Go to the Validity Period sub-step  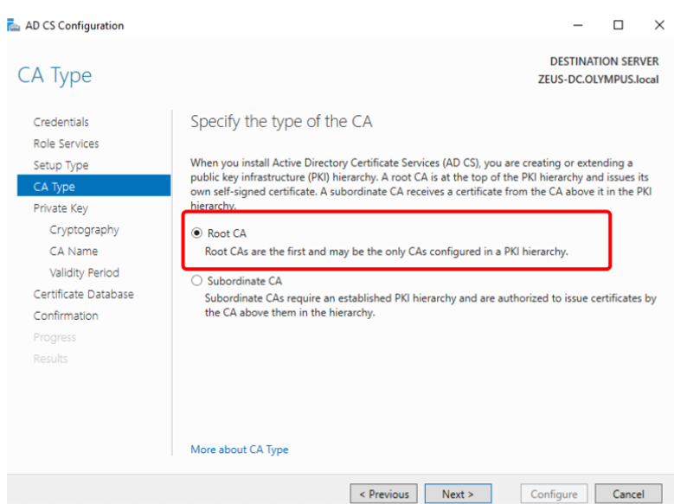(x=84, y=272)
